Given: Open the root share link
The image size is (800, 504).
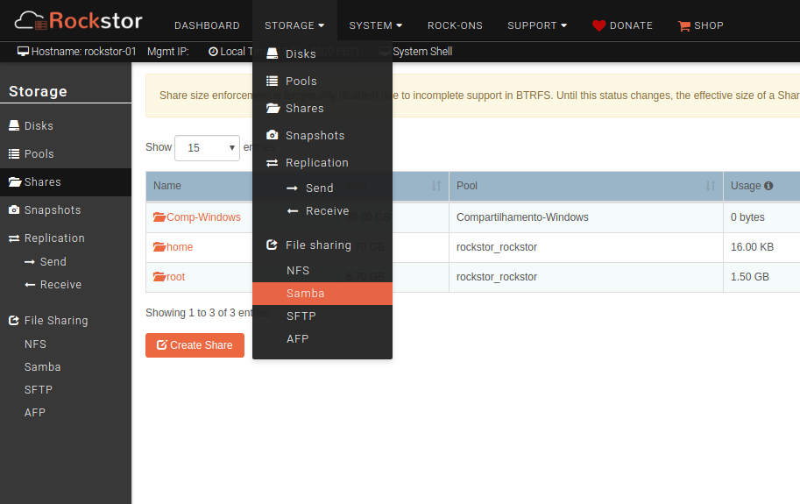Looking at the screenshot, I should coord(175,277).
